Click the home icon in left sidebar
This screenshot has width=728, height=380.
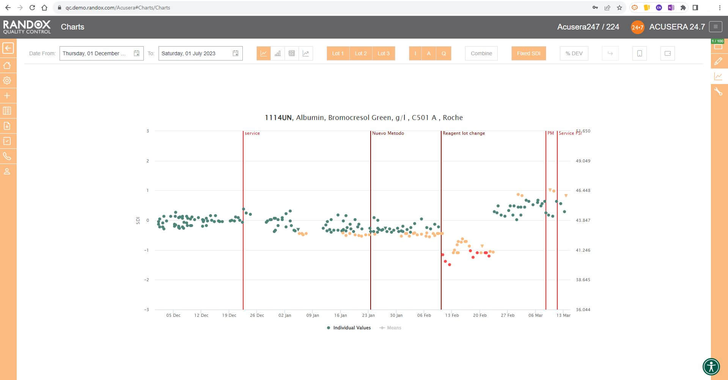click(x=7, y=65)
